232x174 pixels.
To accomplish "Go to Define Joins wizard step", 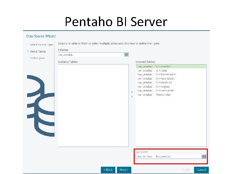I will point(37,58).
